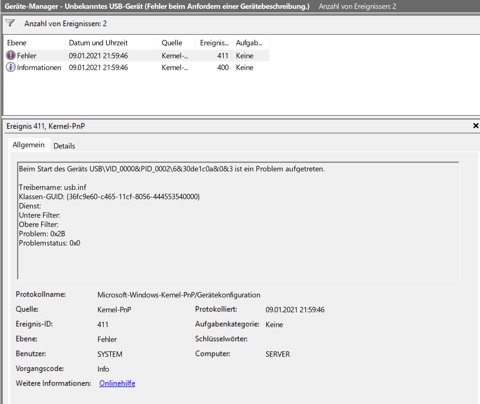Click the Aufgabenkategorie value Keine
Viewport: 480px width, 404px height.
point(274,324)
